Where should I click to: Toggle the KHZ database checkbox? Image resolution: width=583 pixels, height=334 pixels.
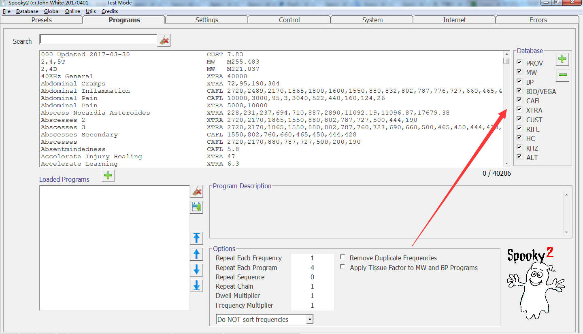tap(519, 147)
